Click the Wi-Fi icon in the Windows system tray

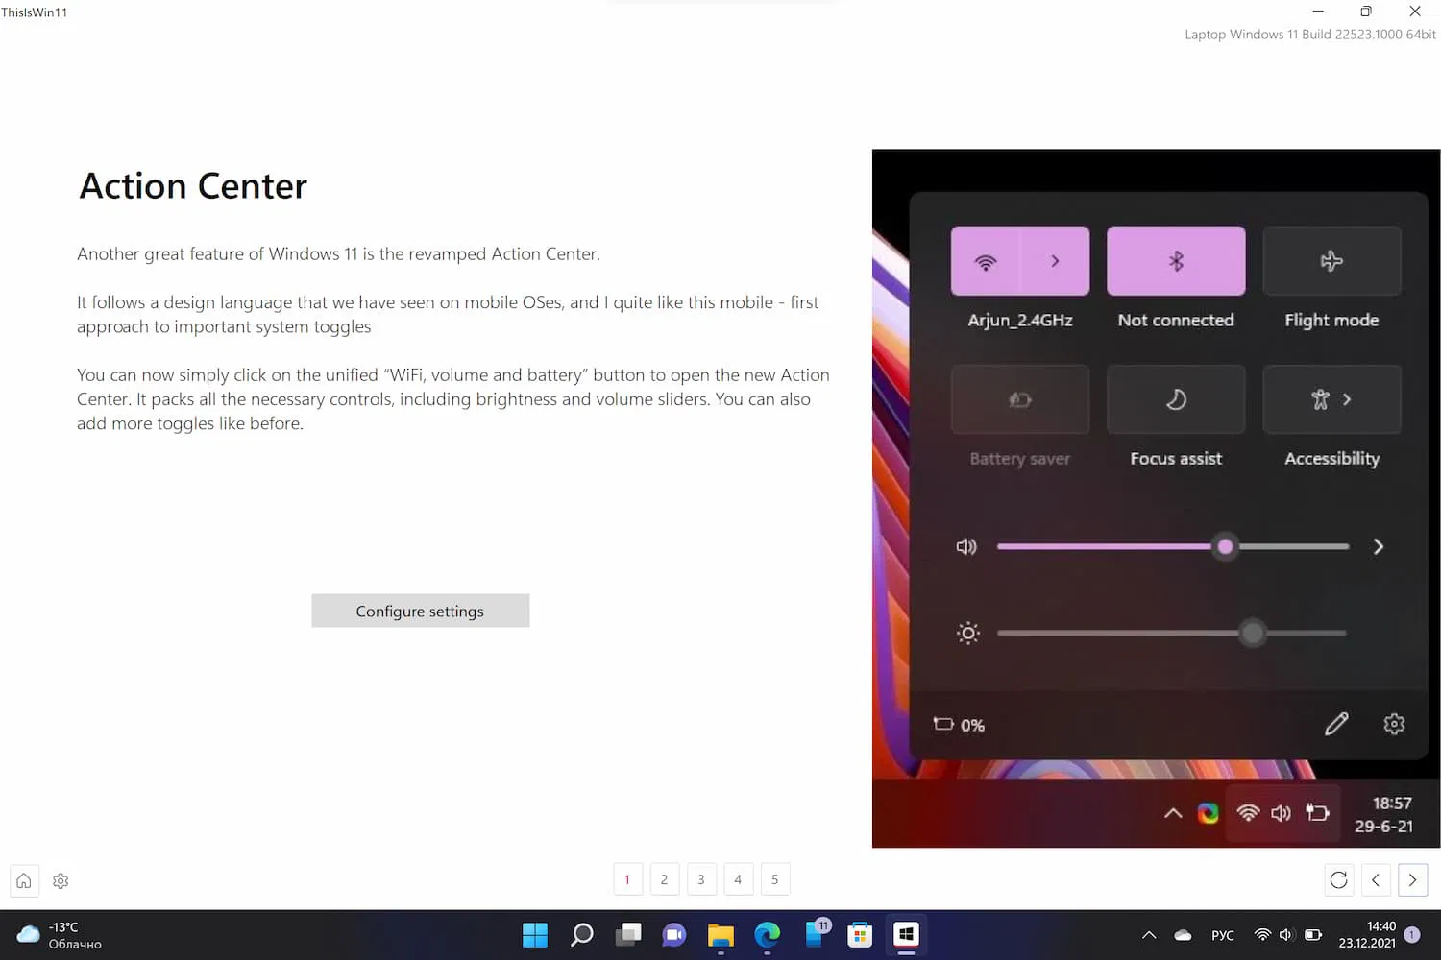pos(1262,935)
